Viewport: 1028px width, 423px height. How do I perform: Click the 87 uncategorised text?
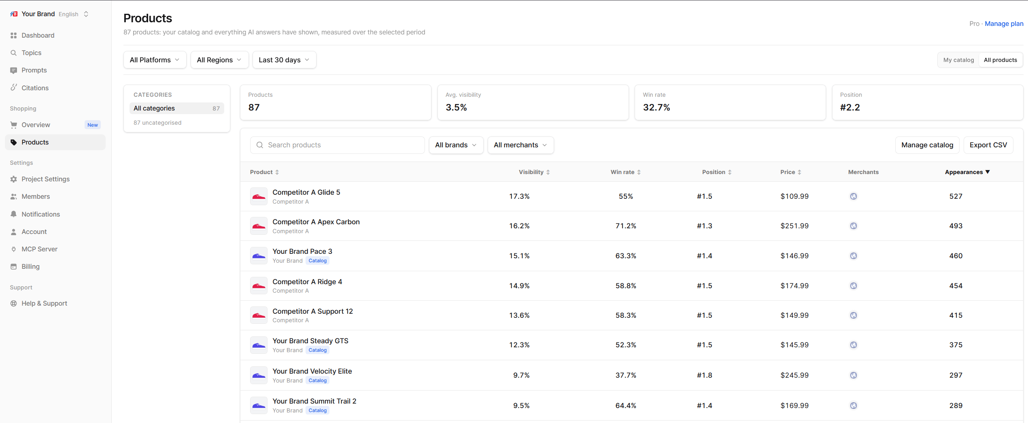[157, 123]
